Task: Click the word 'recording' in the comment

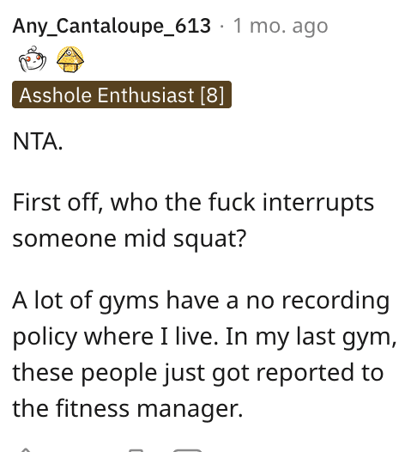Action: pyautogui.click(x=335, y=302)
